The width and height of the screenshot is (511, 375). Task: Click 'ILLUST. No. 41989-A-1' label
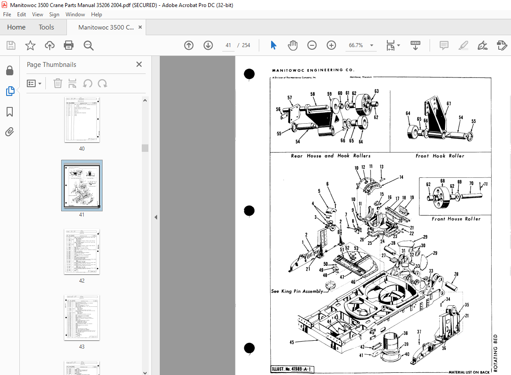coord(292,369)
